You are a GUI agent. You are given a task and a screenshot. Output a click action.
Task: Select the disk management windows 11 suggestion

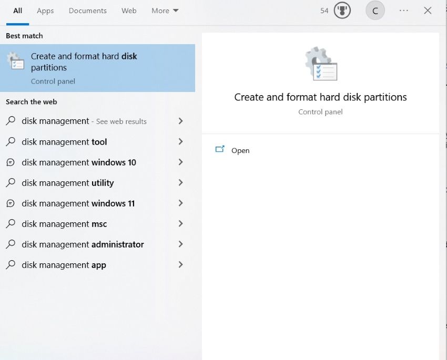78,203
